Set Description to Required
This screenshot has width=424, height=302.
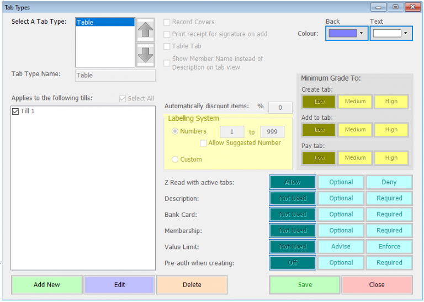[x=389, y=198]
